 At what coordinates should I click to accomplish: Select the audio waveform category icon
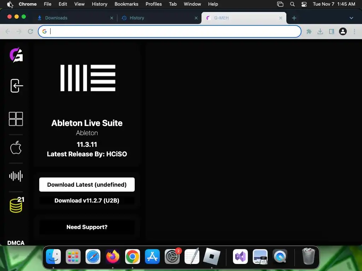pos(16,176)
